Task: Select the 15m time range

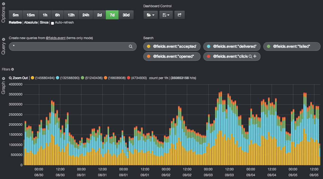Action: click(x=31, y=15)
